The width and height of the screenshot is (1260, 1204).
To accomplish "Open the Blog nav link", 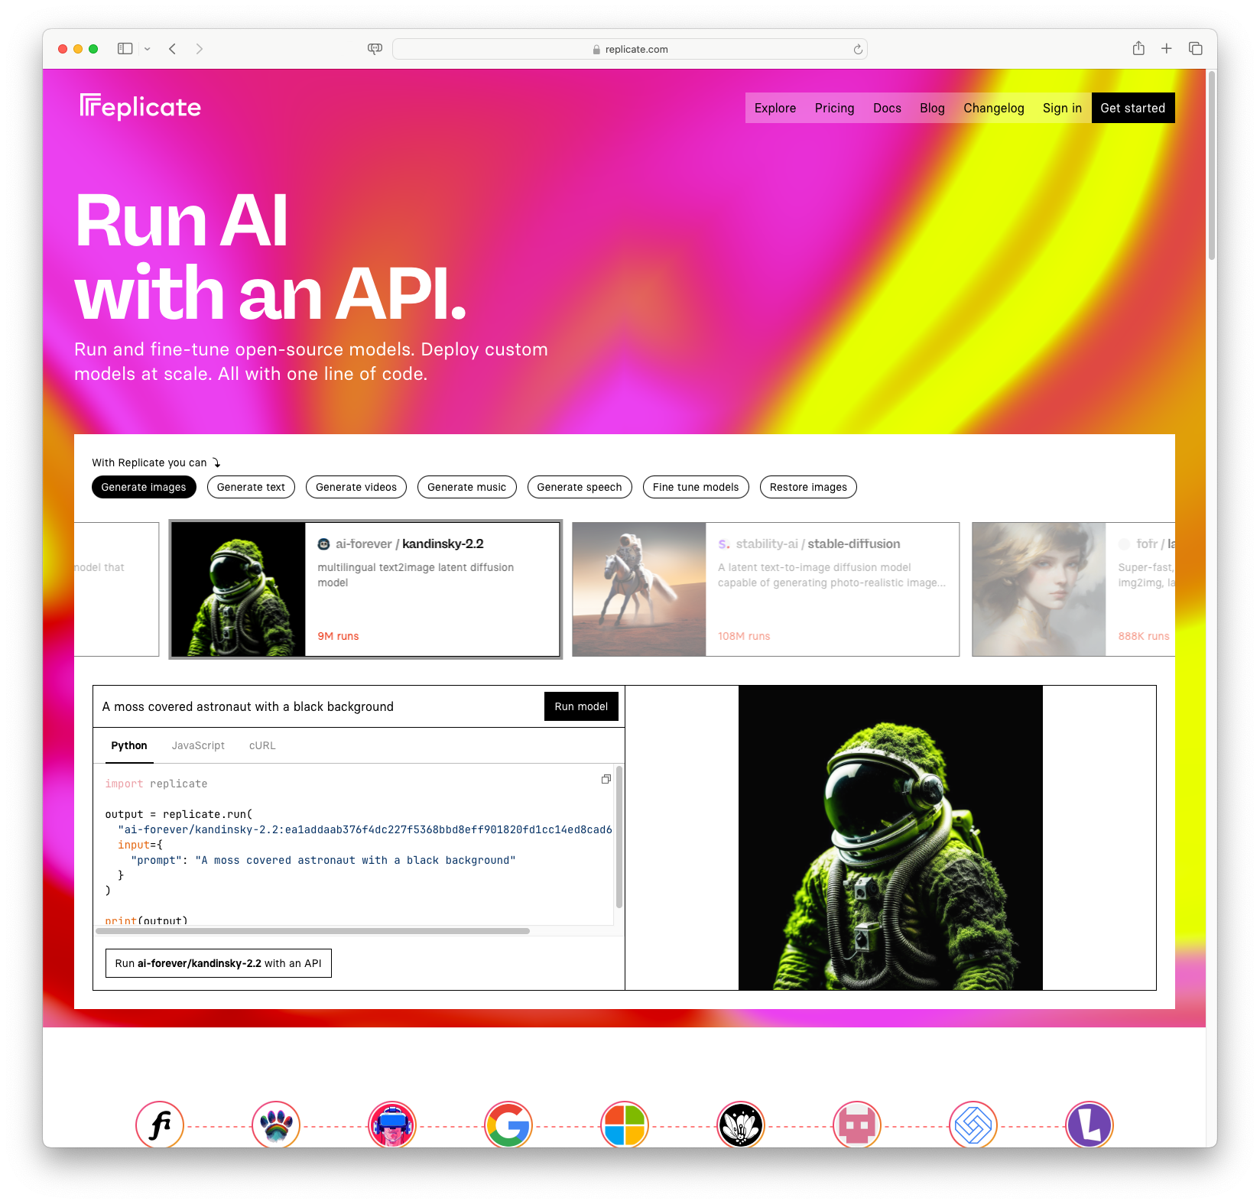I will 932,108.
